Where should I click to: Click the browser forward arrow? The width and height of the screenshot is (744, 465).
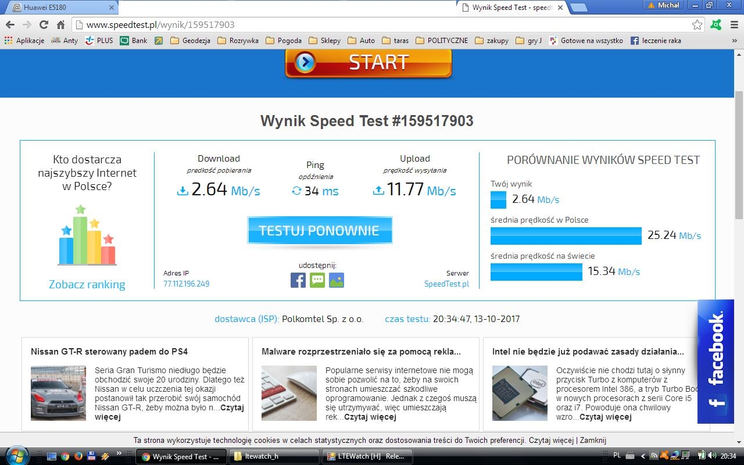[x=27, y=25]
